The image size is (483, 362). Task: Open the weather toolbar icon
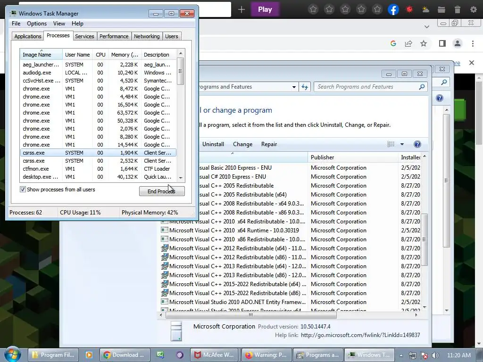[x=425, y=9]
